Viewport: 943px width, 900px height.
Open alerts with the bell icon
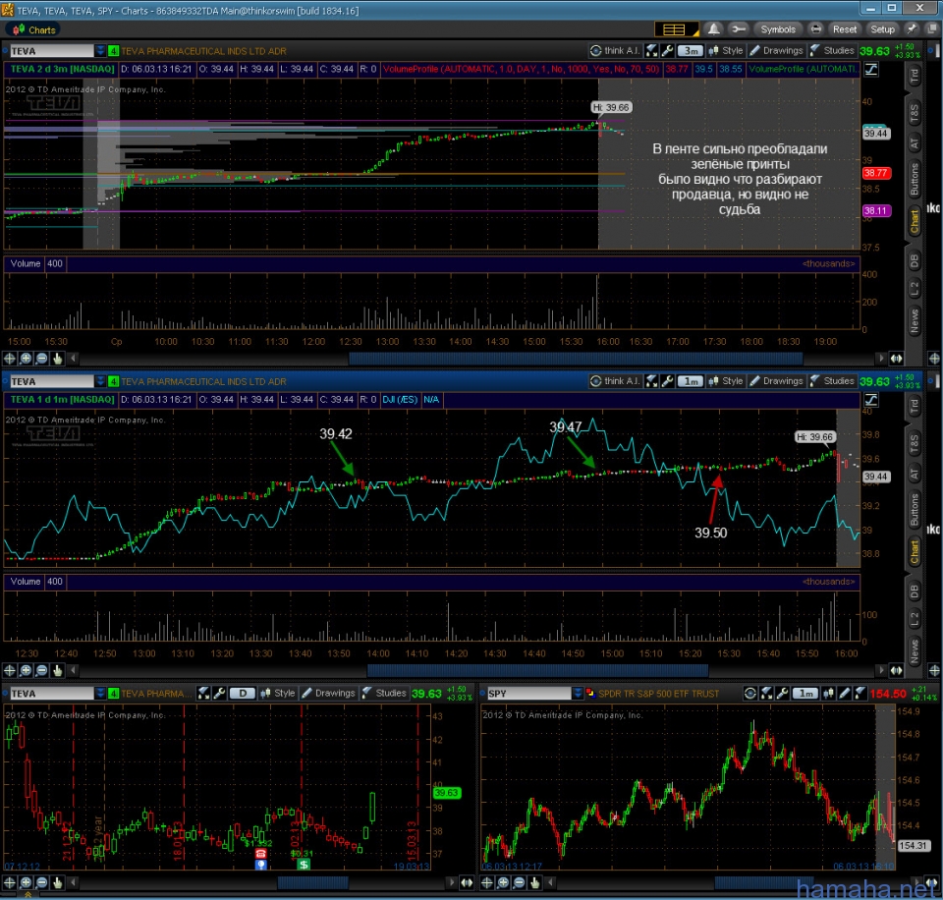click(x=713, y=29)
